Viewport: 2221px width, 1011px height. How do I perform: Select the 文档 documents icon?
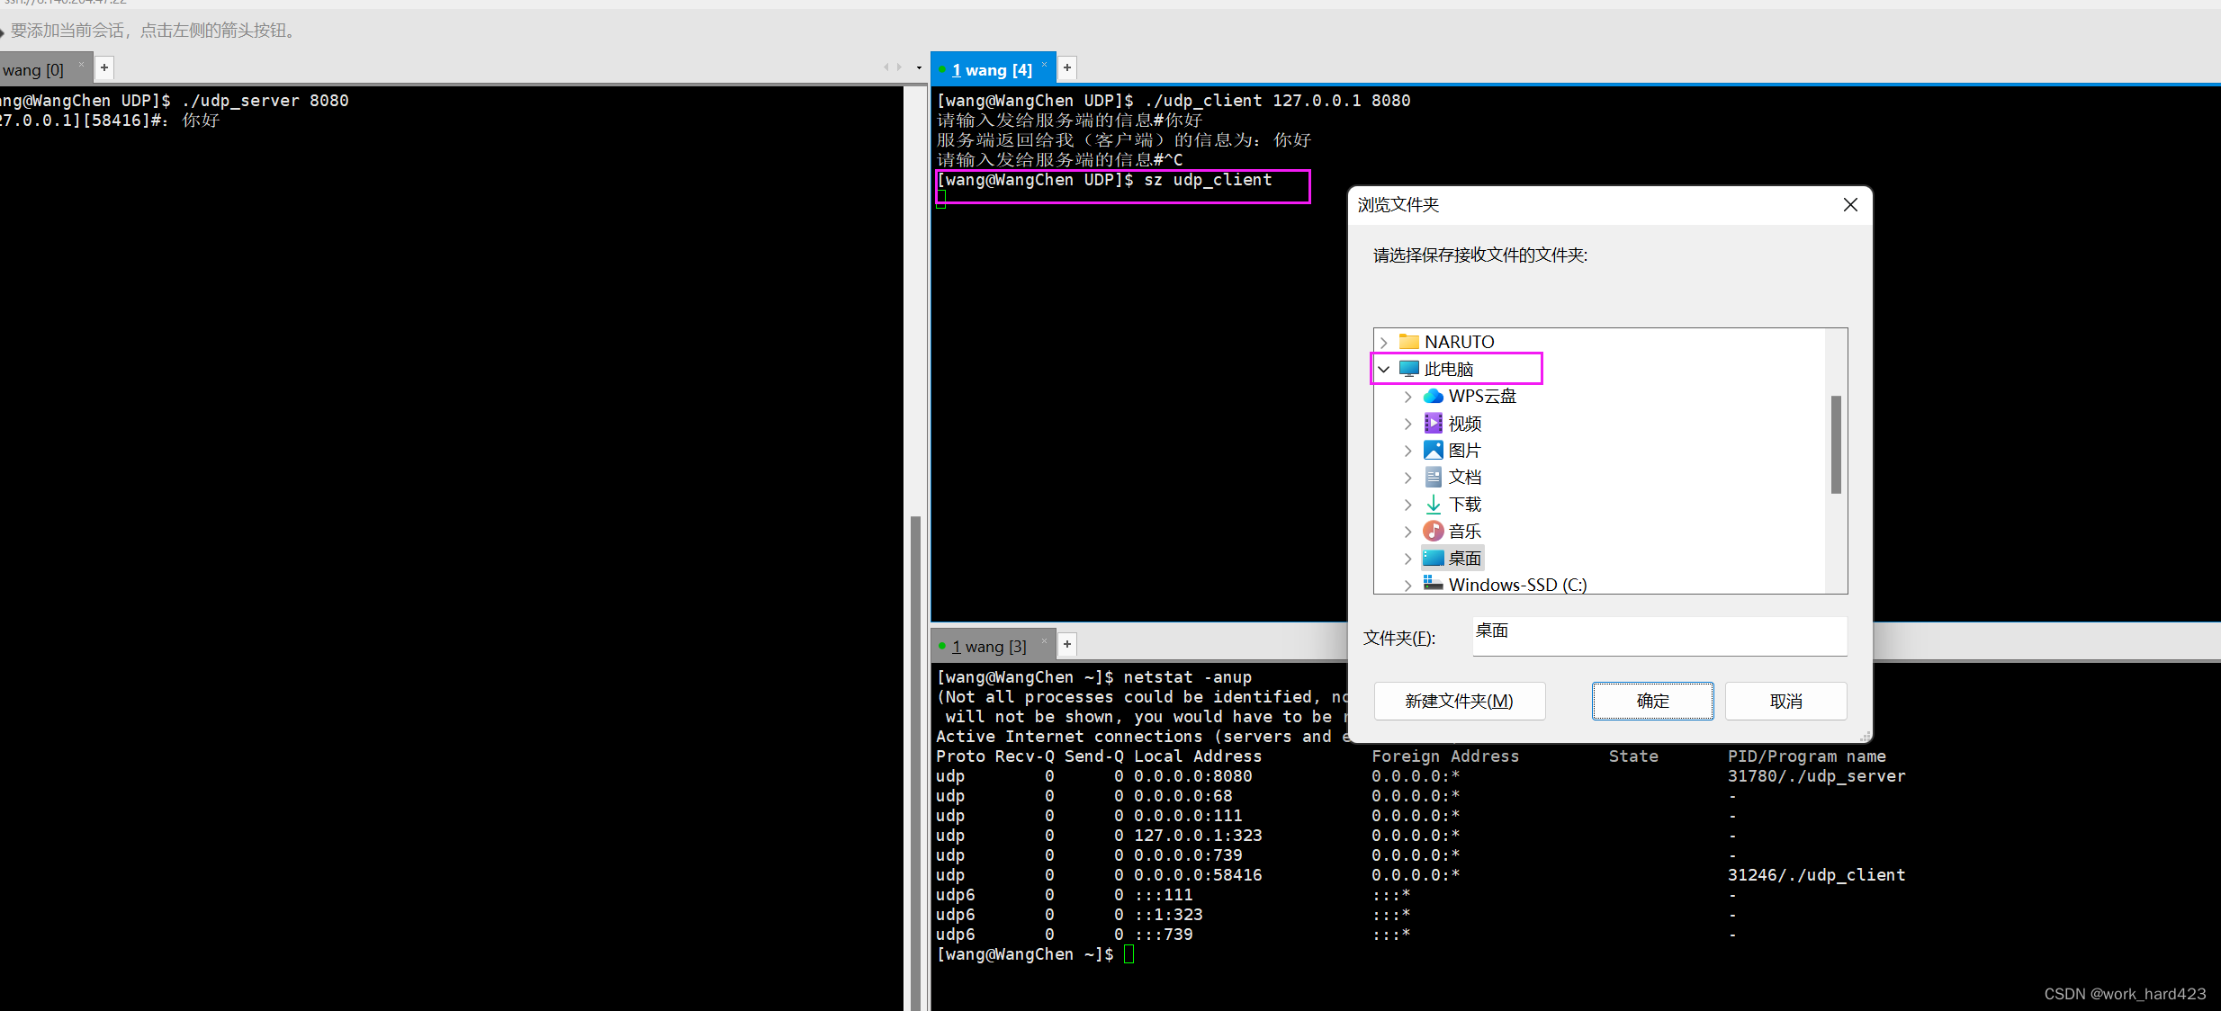tap(1434, 477)
